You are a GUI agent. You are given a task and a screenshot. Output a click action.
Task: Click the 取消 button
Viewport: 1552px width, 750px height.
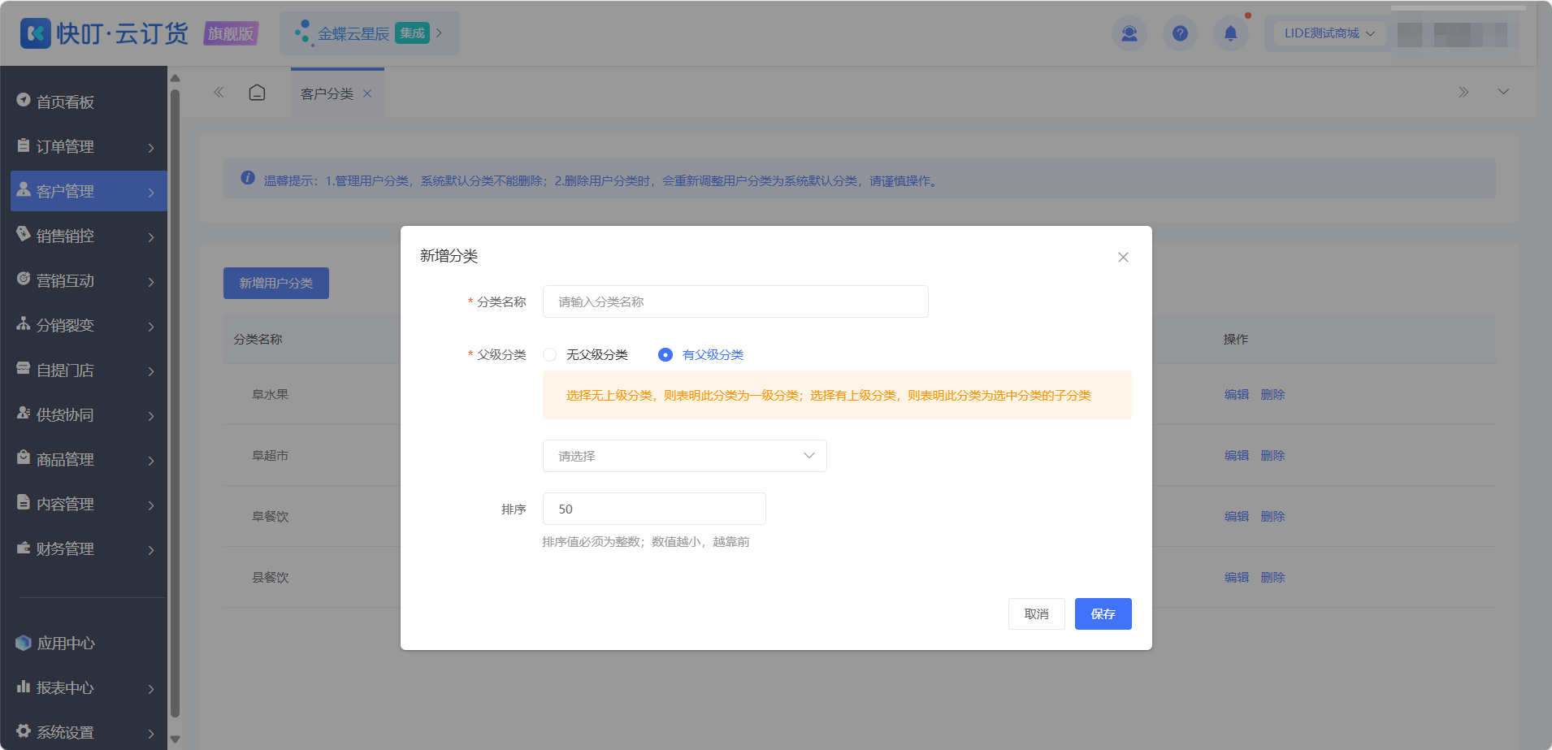(x=1036, y=613)
